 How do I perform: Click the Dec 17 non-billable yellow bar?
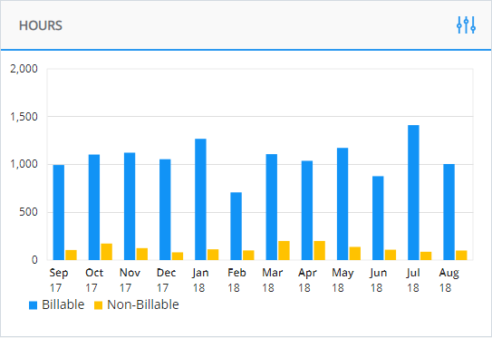(178, 256)
